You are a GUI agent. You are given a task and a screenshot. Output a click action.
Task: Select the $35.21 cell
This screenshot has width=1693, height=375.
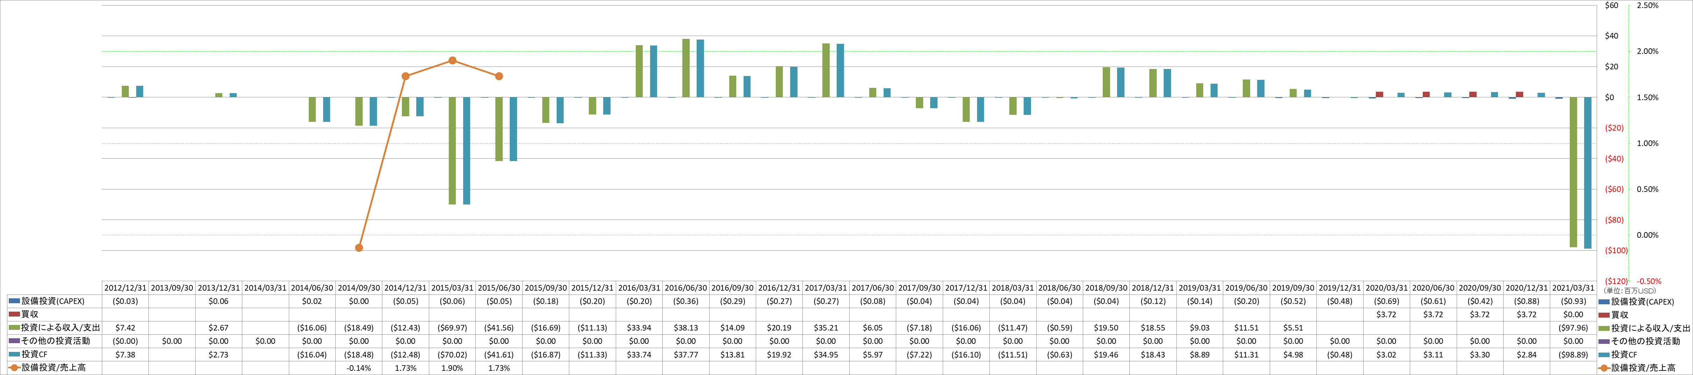point(825,328)
